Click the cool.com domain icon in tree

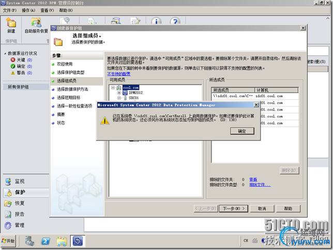[119, 88]
